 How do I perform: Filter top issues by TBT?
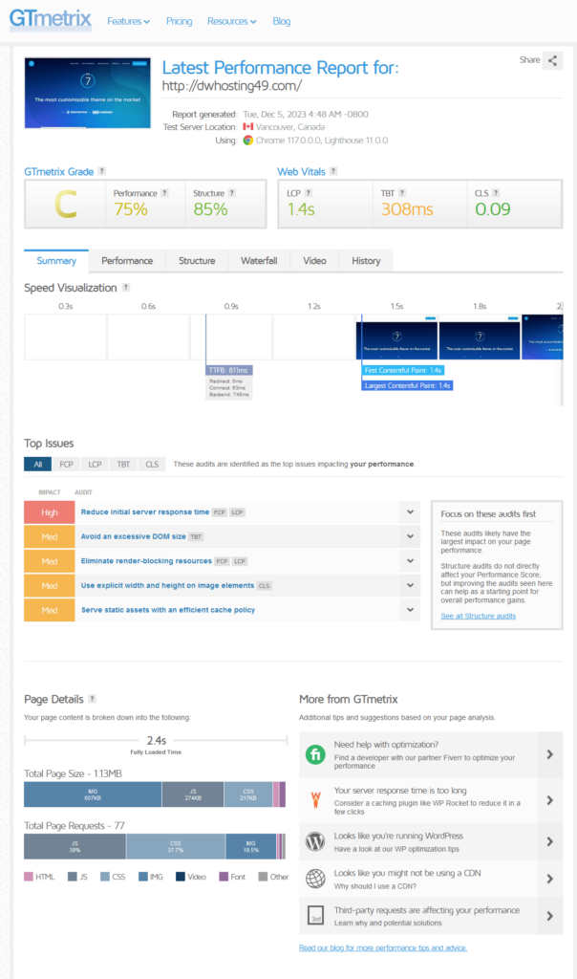coord(123,464)
